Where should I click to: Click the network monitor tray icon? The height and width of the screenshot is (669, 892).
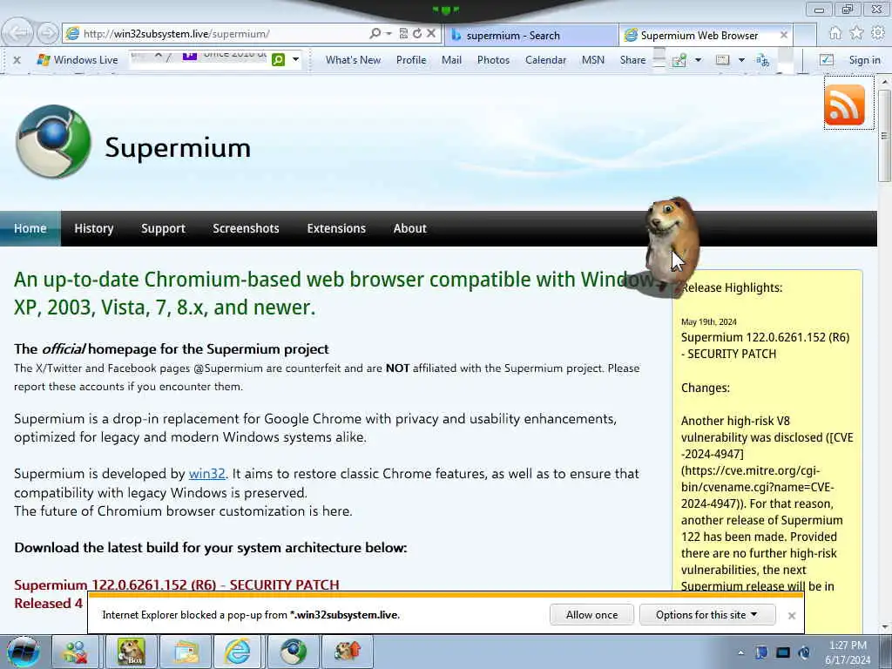[783, 652]
